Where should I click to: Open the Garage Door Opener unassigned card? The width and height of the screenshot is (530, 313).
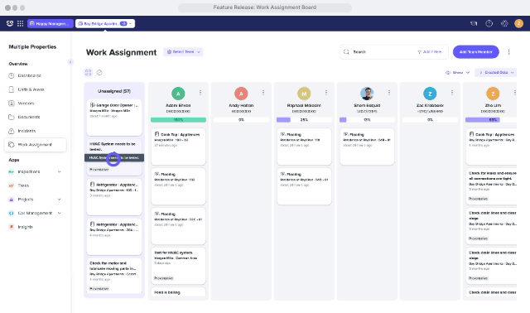[114, 118]
